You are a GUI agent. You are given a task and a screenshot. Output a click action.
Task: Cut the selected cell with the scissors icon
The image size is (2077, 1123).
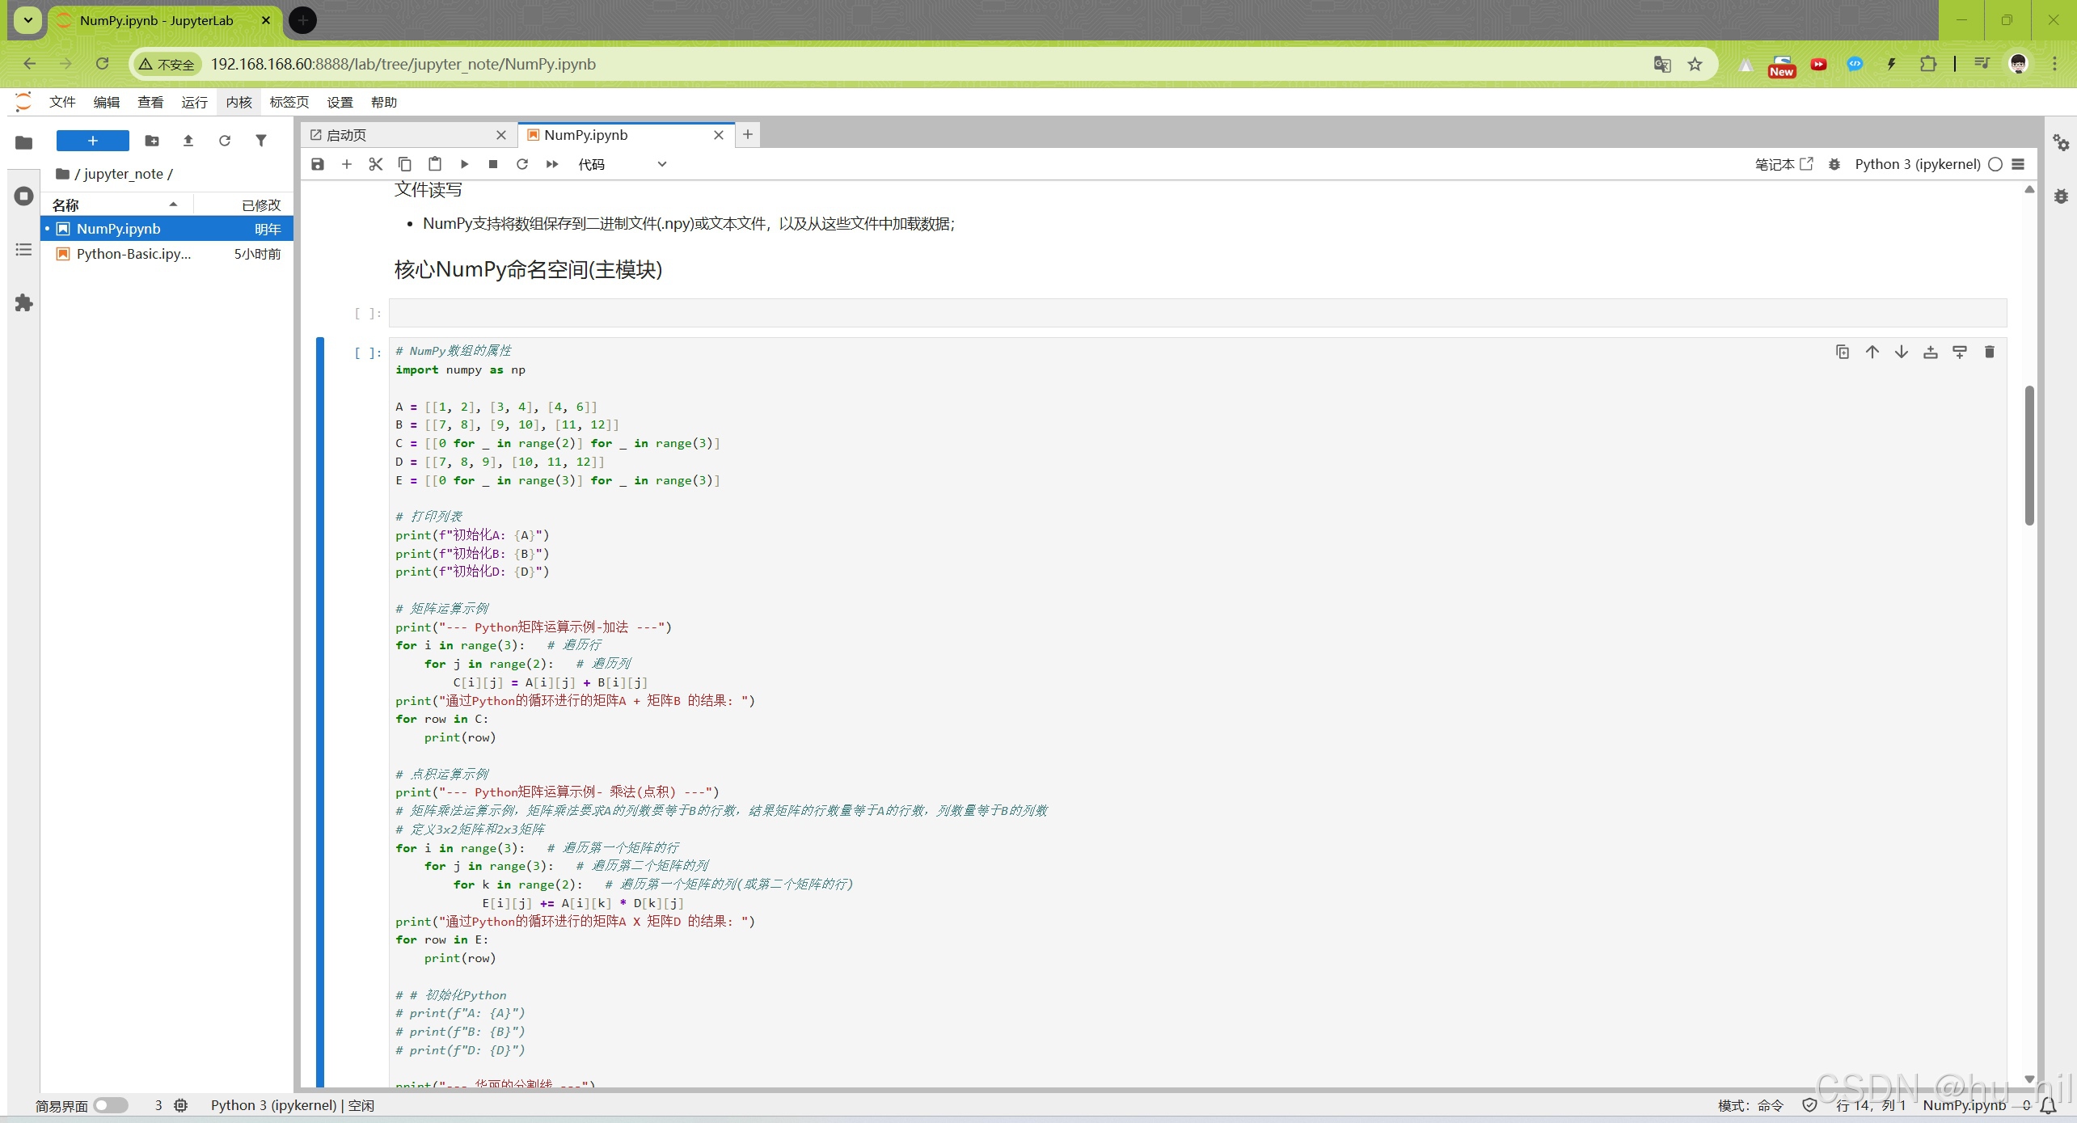point(376,164)
